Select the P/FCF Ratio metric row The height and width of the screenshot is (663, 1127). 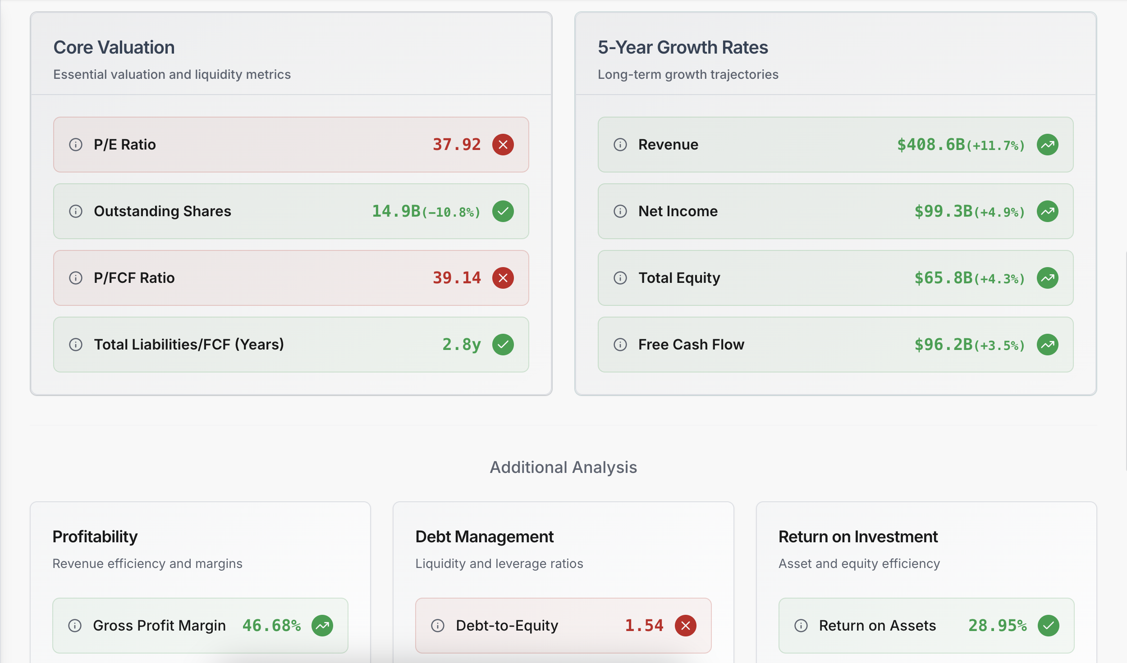pos(291,278)
